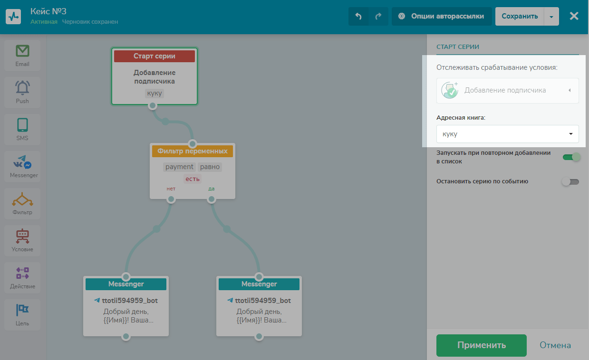The height and width of the screenshot is (360, 589).
Task: Enable 'Остановить серию по событию' toggle
Action: pos(570,181)
